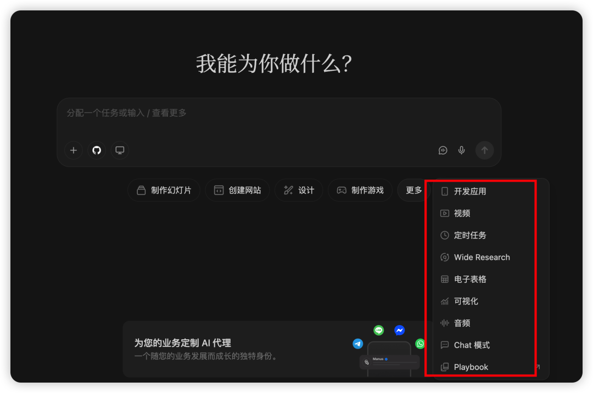
Task: Activate the microphone icon
Action: [461, 150]
